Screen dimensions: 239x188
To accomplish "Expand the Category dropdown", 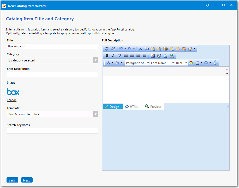I will click(95, 60).
